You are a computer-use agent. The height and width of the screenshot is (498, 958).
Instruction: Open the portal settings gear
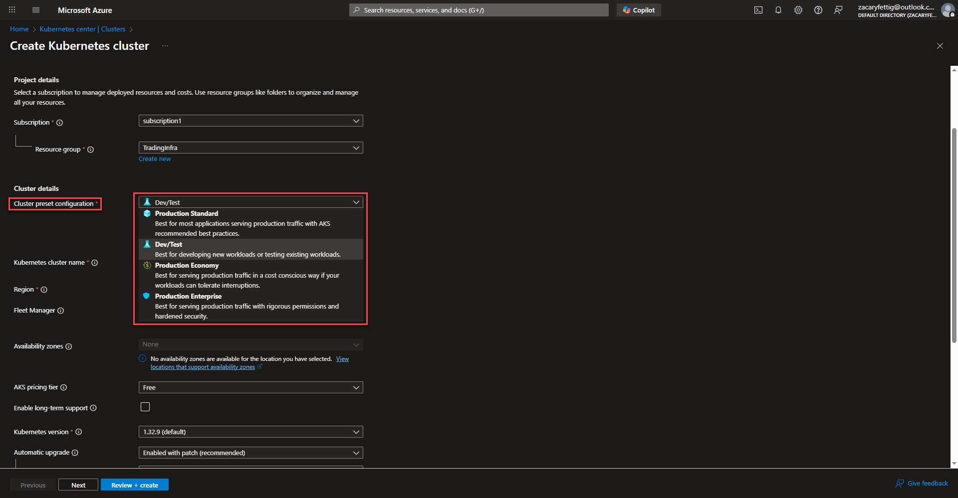click(x=798, y=10)
